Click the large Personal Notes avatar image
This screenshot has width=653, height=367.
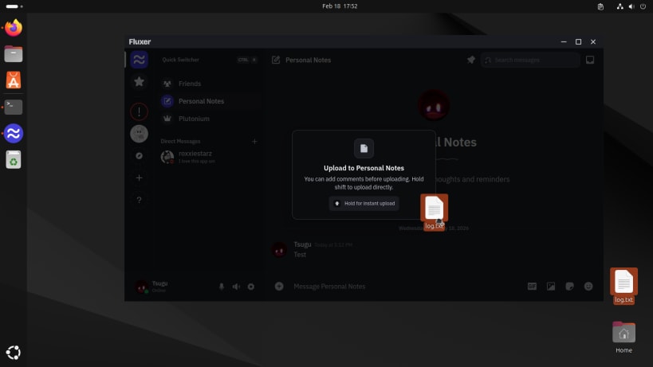434,105
